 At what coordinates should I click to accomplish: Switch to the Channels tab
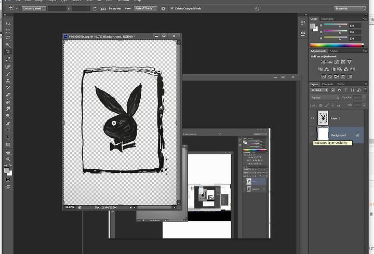tap(327, 84)
